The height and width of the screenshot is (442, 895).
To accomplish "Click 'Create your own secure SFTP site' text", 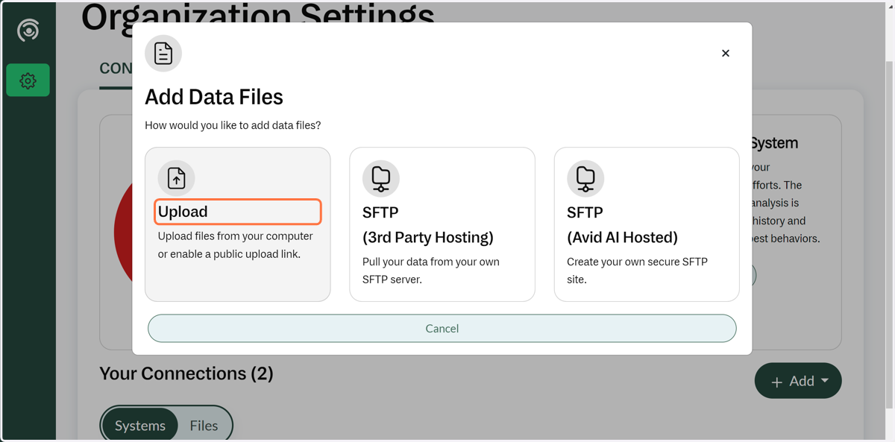I will point(637,271).
